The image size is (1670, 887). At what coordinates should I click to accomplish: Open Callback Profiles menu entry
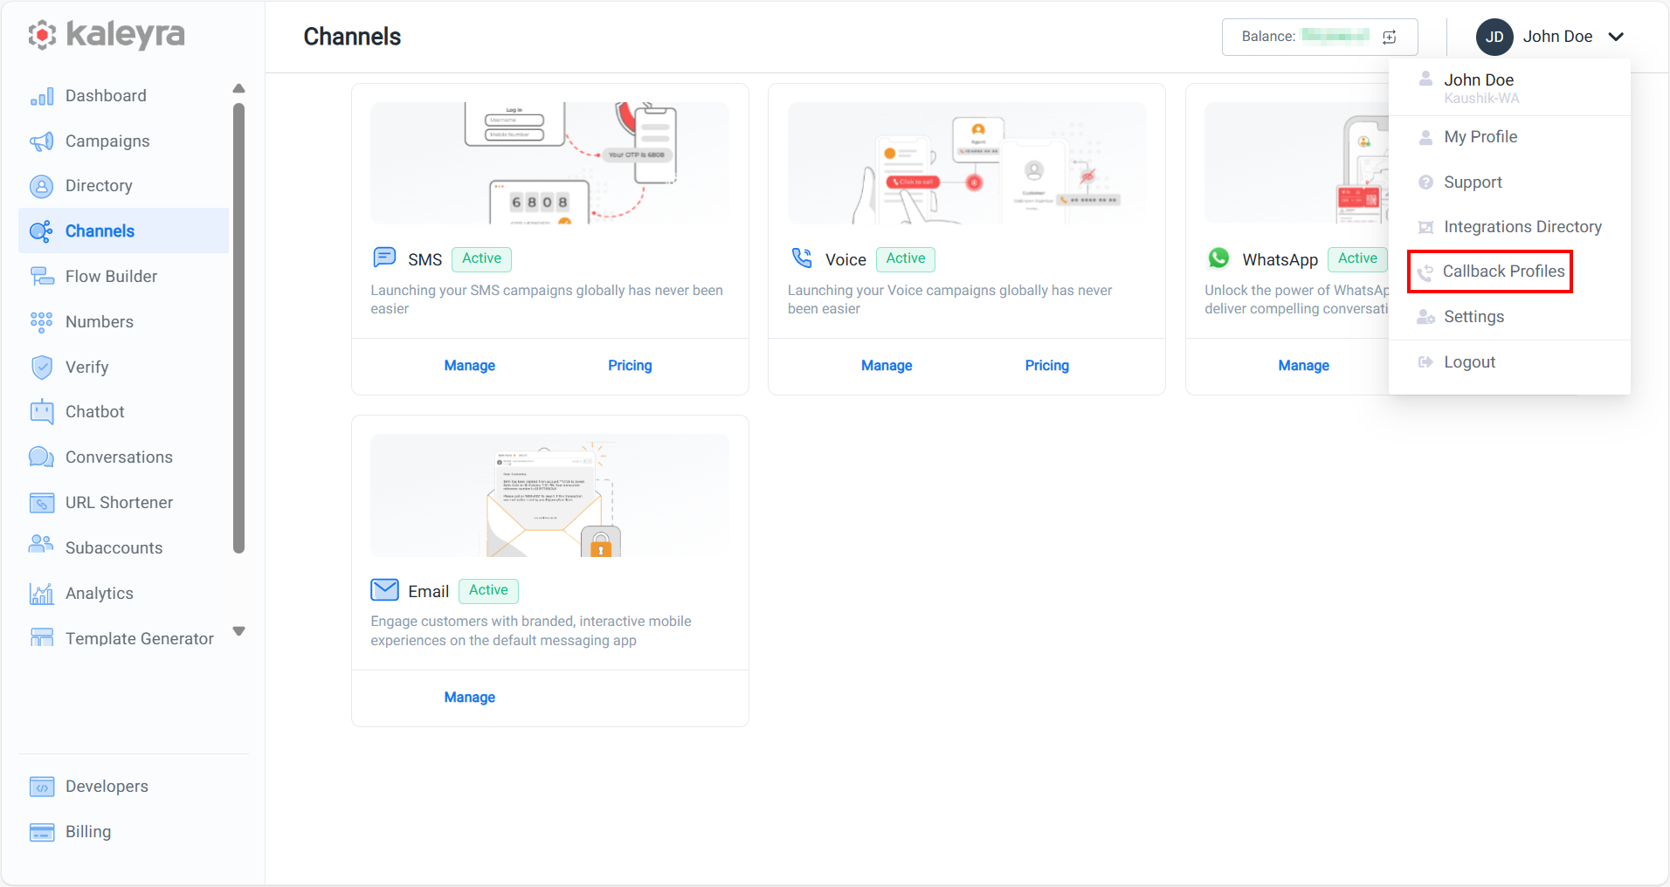1490,272
